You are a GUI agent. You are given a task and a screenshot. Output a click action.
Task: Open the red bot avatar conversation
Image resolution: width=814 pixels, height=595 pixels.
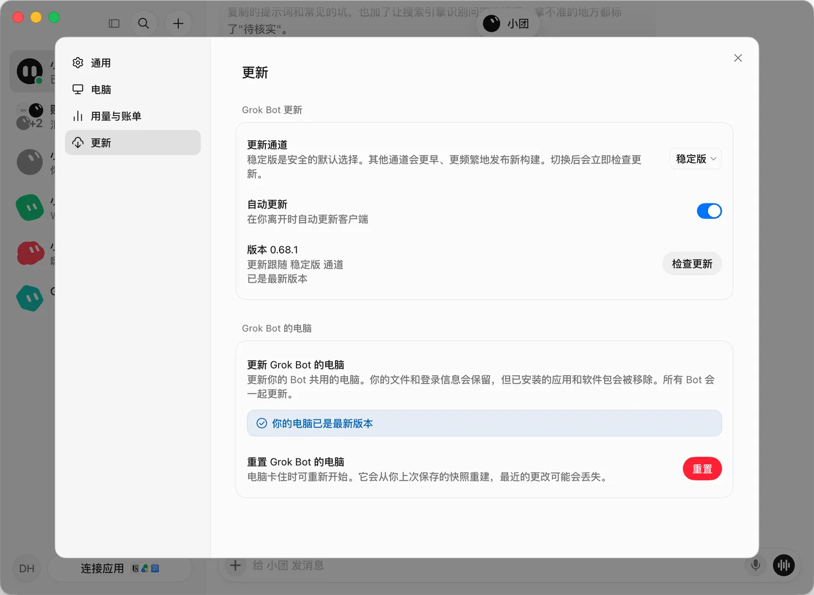tap(30, 254)
